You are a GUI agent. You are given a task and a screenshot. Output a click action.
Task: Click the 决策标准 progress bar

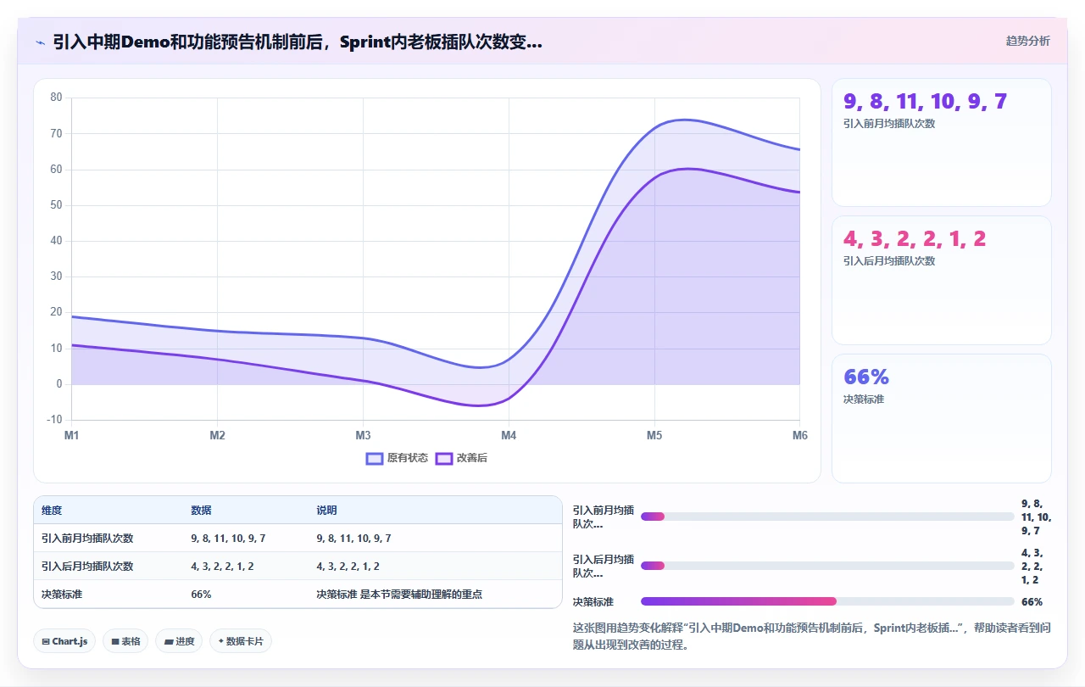(827, 601)
